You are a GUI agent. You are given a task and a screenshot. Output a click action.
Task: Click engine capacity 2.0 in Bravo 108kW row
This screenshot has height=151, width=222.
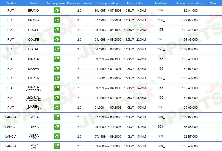(x=79, y=11)
